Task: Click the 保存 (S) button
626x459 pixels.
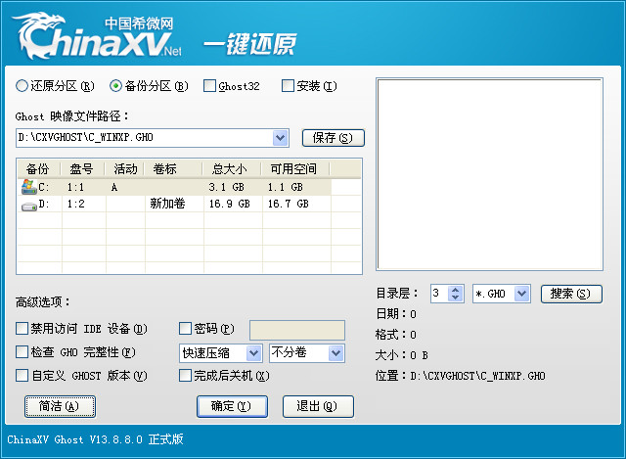Action: point(334,138)
